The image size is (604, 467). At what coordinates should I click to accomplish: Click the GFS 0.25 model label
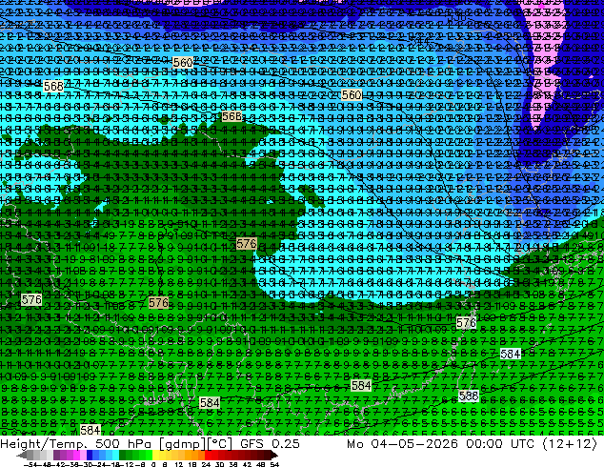tap(270, 443)
